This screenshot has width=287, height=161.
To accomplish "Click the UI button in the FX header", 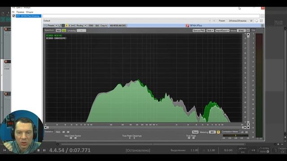I will pyautogui.click(x=251, y=21).
